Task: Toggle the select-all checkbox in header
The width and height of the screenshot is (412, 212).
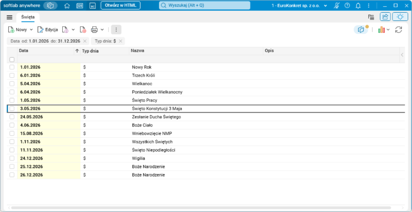Action: (12, 59)
